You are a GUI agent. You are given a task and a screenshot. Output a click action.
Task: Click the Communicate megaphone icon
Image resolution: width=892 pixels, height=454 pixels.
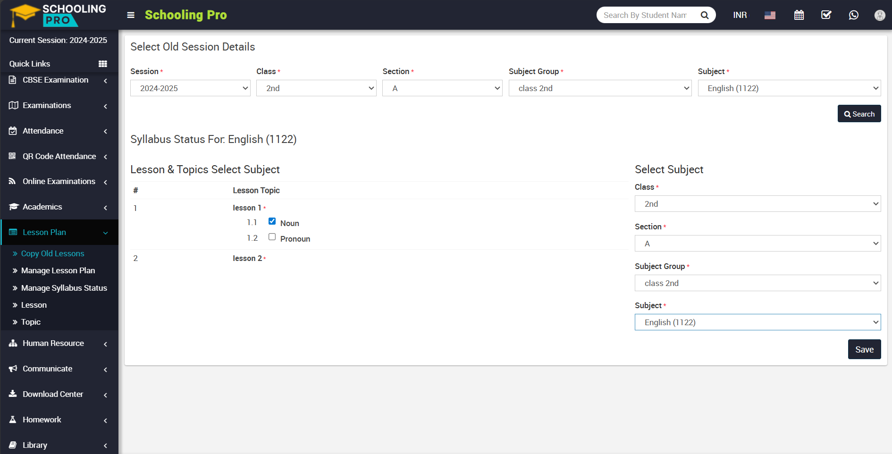(13, 369)
